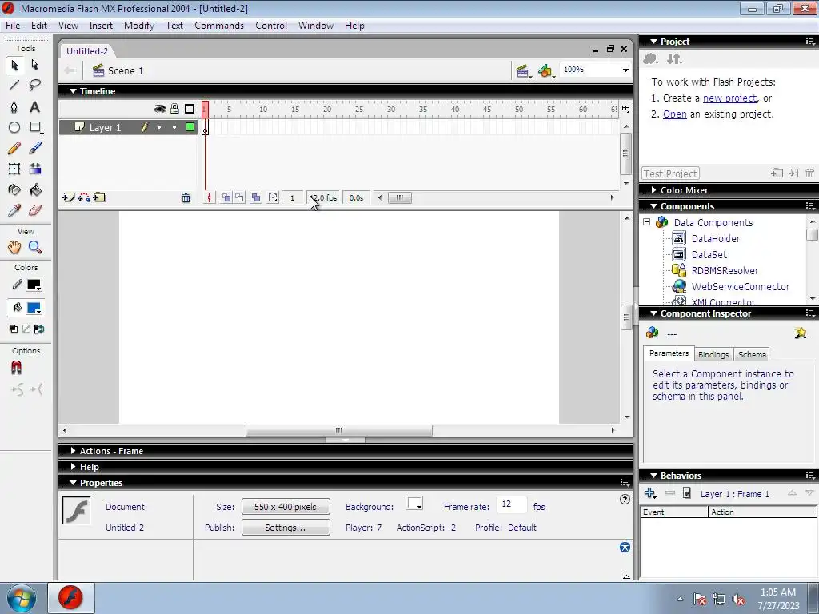The width and height of the screenshot is (819, 614).
Task: Collapse the Properties panel
Action: coord(73,483)
